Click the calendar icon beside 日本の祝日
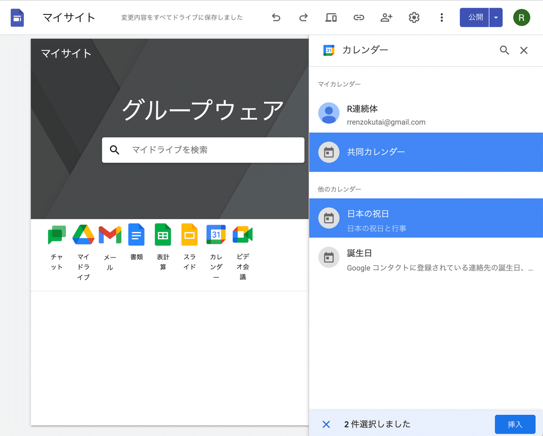The width and height of the screenshot is (543, 436). [x=329, y=218]
